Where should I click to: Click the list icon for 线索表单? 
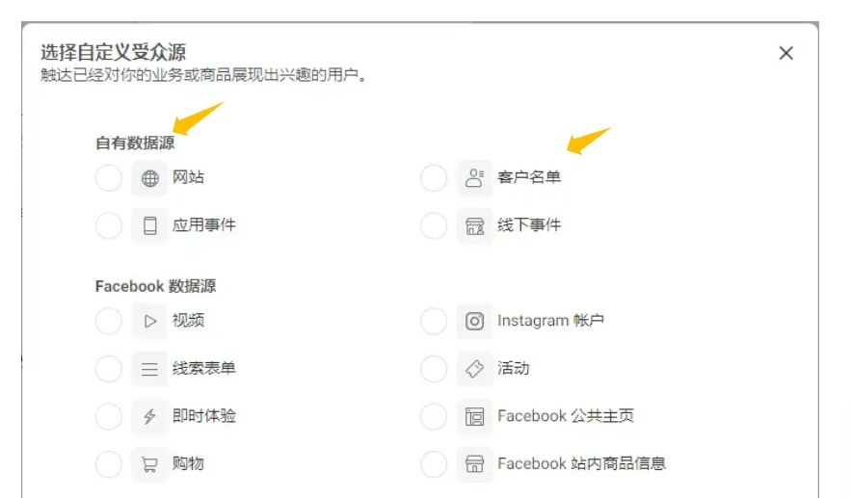click(149, 369)
